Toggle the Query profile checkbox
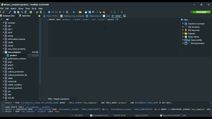The height and width of the screenshot is (119, 212). point(186,40)
